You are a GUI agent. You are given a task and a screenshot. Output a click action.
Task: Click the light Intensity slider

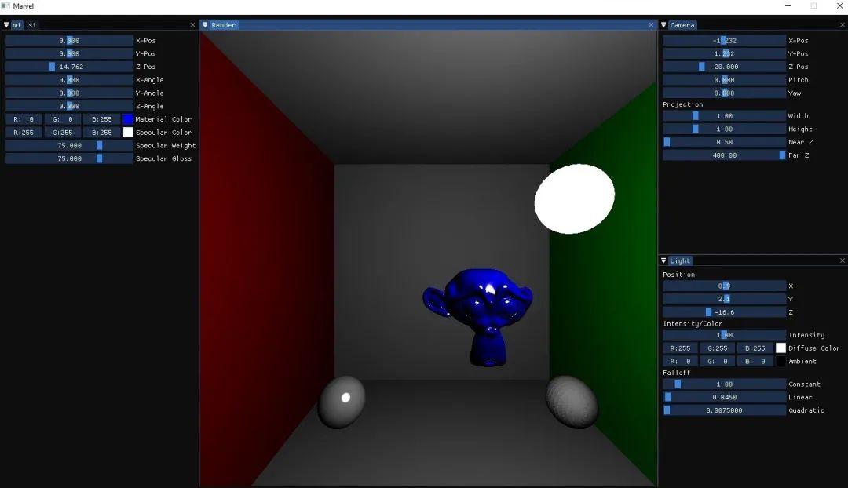click(724, 334)
